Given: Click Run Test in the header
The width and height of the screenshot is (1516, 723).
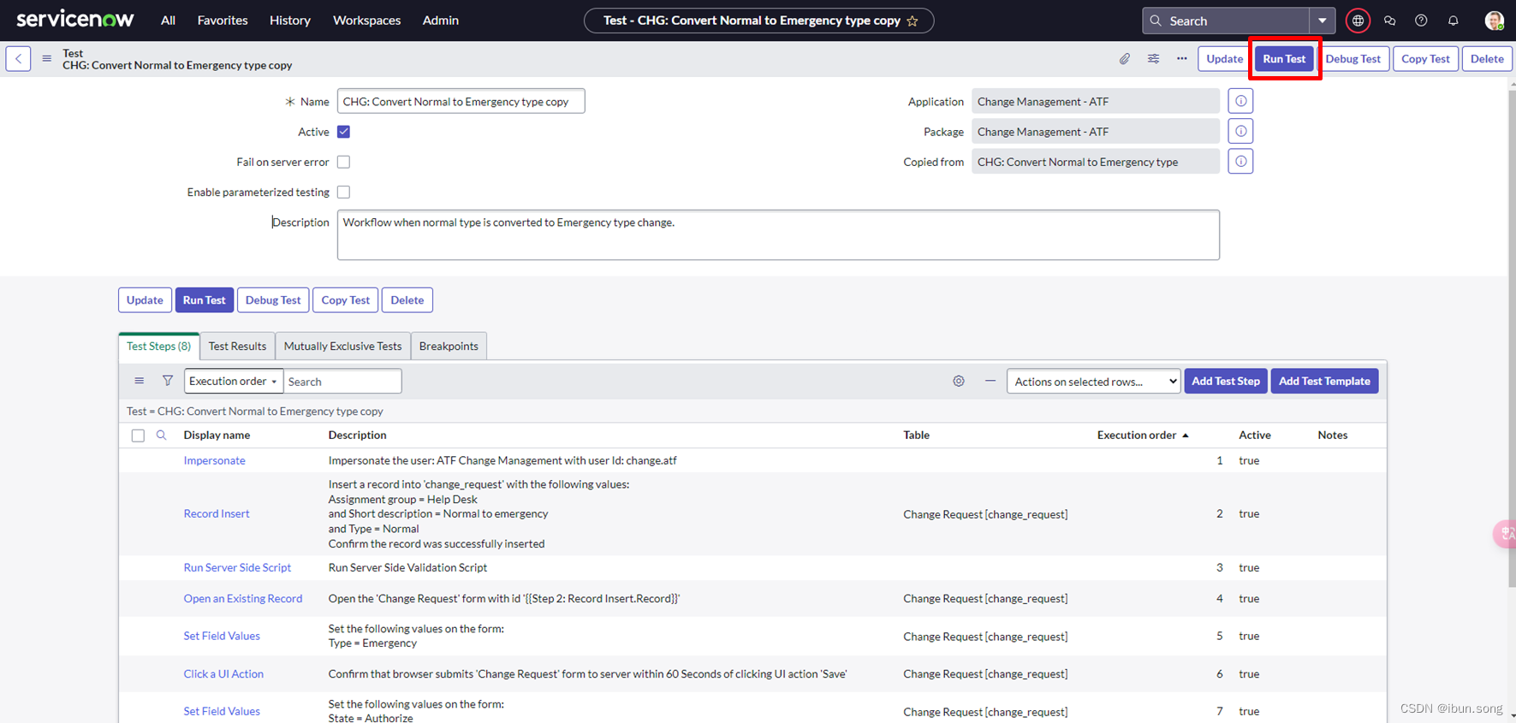Looking at the screenshot, I should pos(1284,59).
